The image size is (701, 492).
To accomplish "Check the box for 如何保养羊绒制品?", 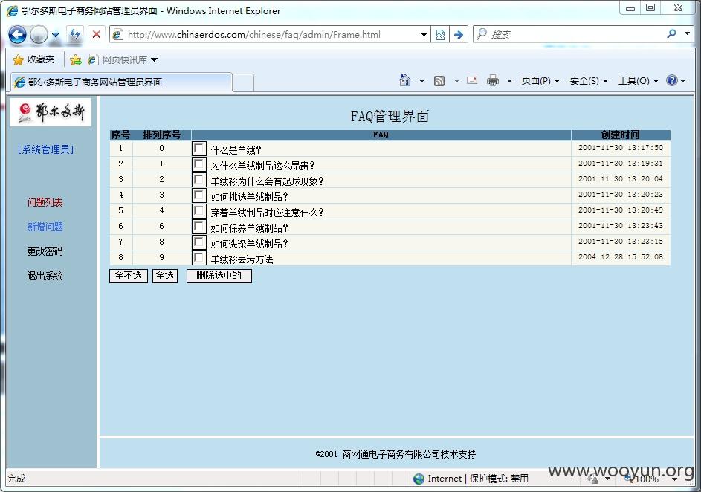I will pos(199,227).
